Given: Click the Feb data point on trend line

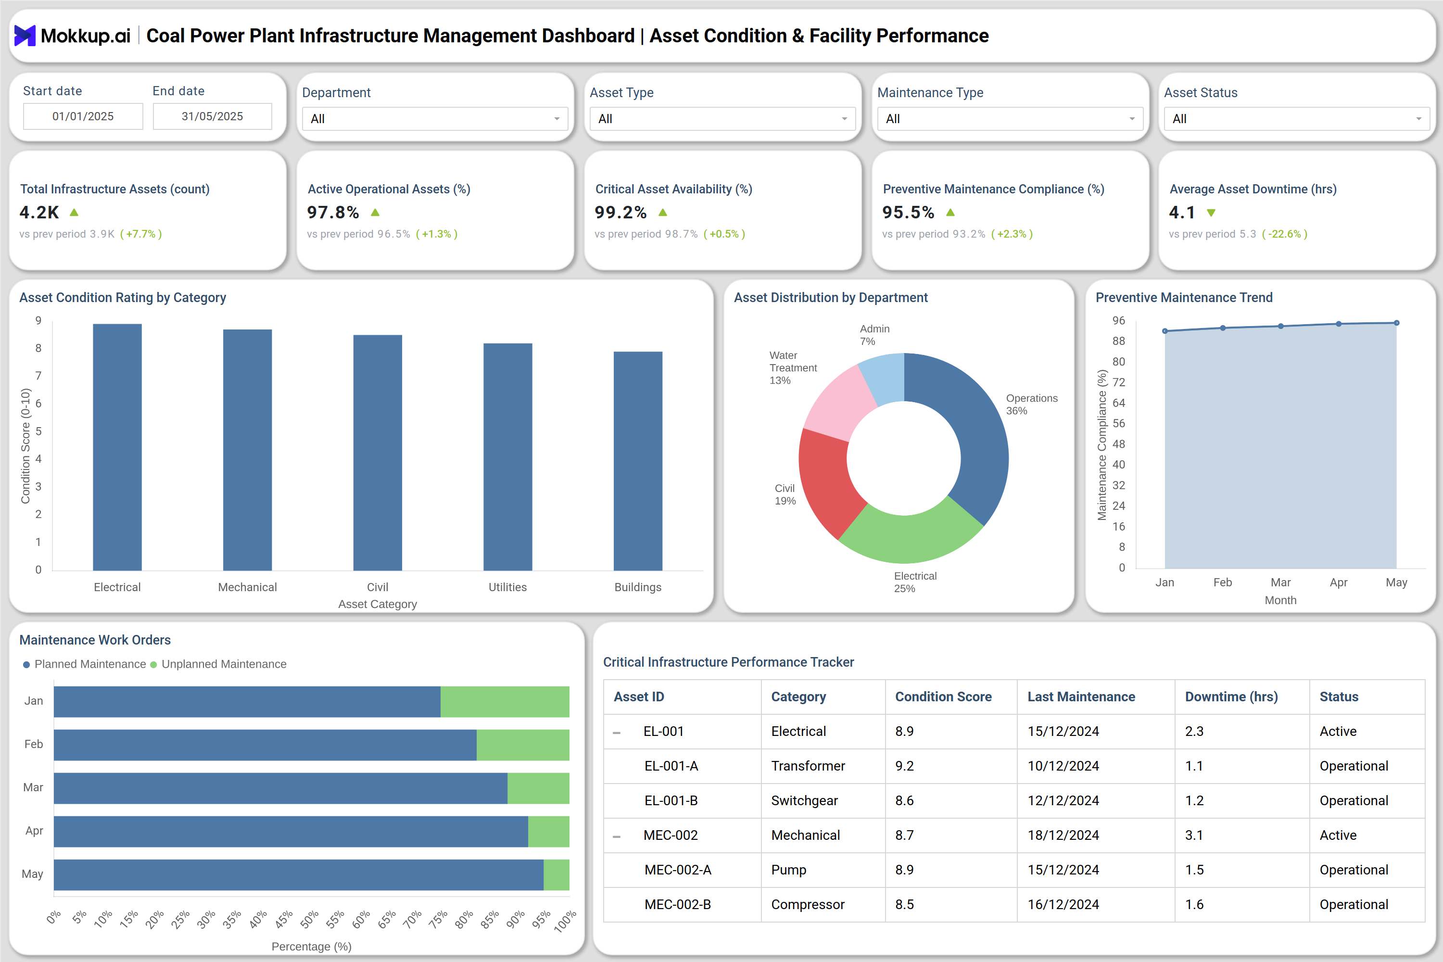Looking at the screenshot, I should (1223, 328).
